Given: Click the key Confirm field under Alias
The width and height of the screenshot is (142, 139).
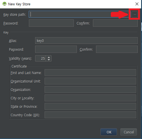Looking at the screenshot, I should point(117,49).
